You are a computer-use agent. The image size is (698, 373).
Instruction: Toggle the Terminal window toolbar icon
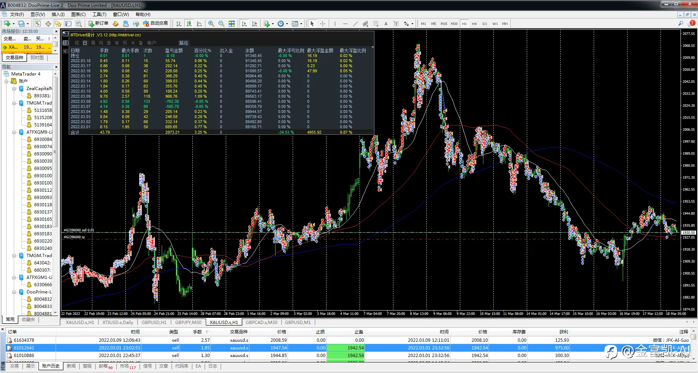[x=68, y=24]
